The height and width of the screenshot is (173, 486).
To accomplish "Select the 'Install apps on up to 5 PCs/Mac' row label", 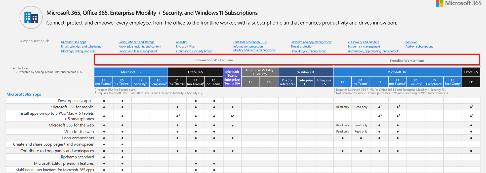I will 56,116.
